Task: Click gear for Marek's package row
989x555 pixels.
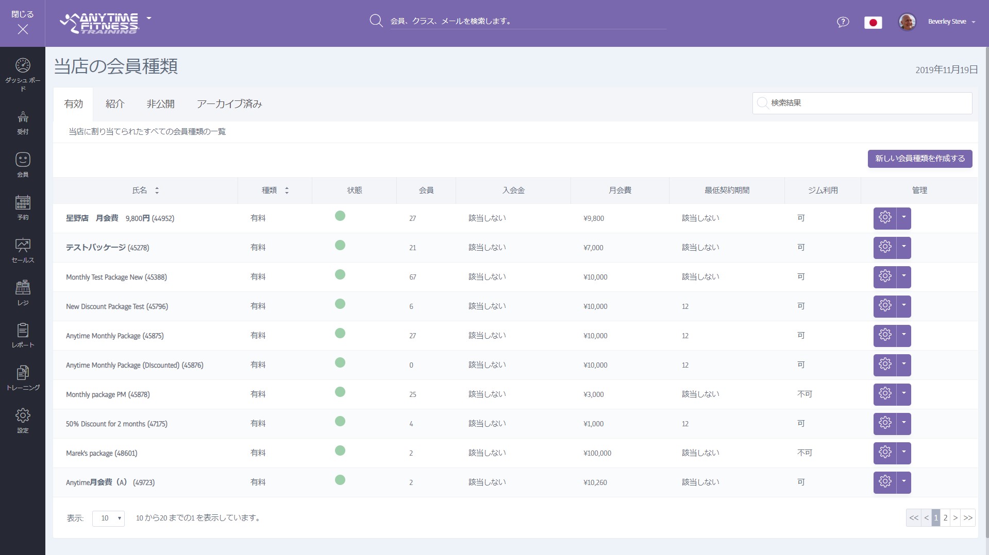Action: (885, 453)
